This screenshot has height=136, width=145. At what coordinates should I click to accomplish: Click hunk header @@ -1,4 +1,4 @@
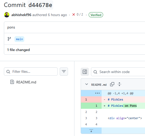120,93
